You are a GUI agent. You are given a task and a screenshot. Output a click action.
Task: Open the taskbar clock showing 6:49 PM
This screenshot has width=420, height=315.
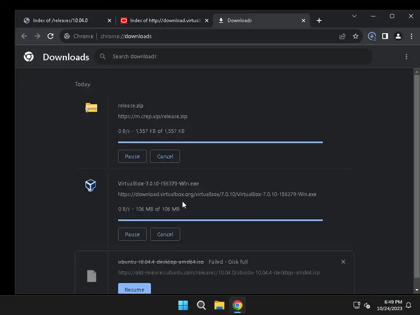point(390,305)
